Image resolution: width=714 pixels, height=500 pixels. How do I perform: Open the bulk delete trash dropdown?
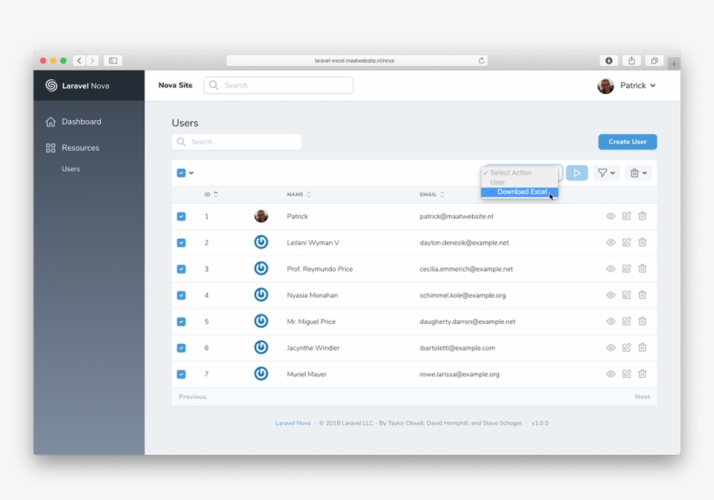(638, 173)
